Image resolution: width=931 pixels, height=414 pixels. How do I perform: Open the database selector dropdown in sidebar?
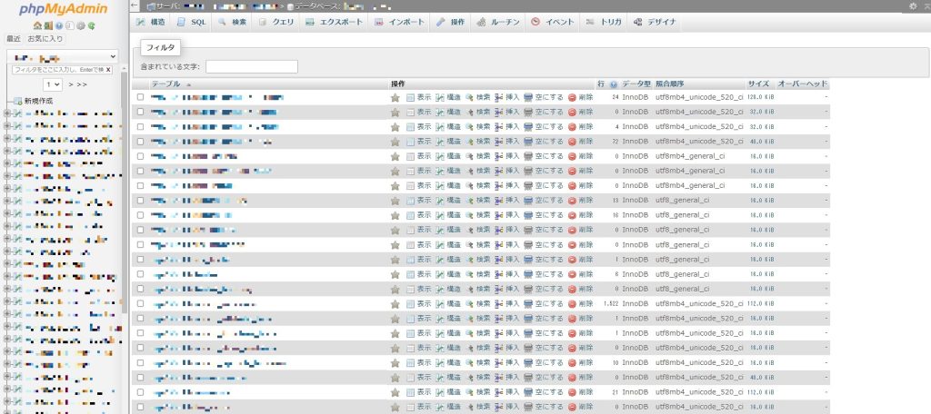coord(63,56)
